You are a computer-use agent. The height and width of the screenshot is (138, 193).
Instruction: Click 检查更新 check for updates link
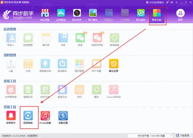point(33,136)
